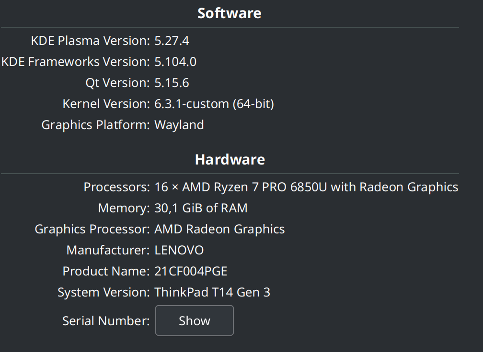
Task: Click the Kernel Version label
Action: 106,104
